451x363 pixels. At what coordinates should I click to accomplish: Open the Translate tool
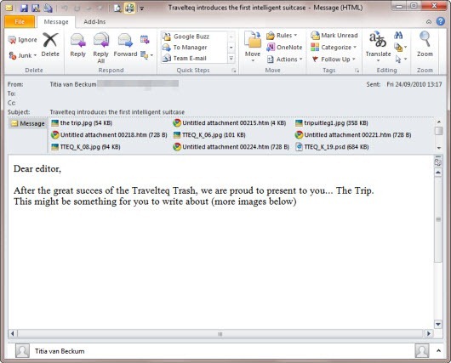pos(378,46)
